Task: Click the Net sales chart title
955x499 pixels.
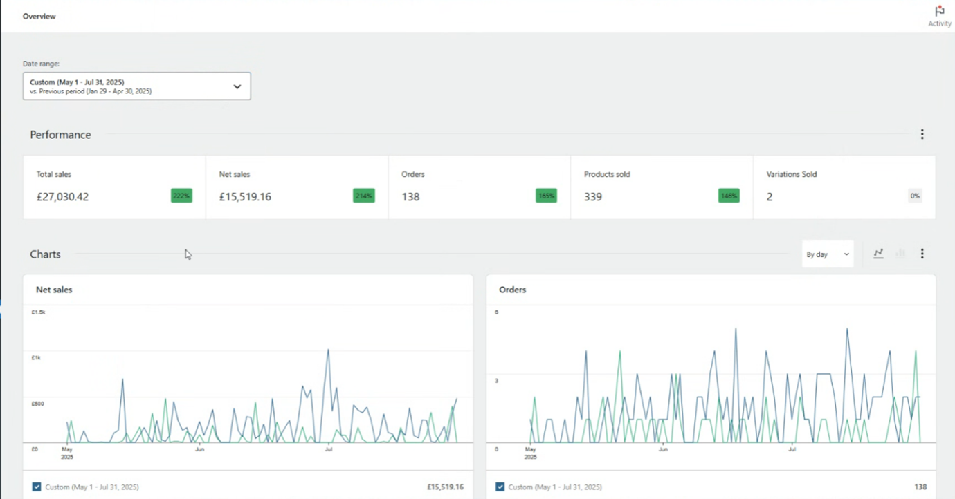Action: pyautogui.click(x=54, y=290)
